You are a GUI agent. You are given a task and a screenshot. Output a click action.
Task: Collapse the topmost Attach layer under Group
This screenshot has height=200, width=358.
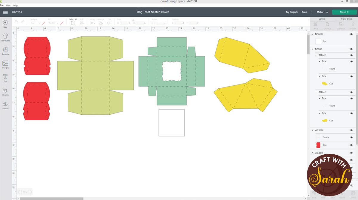pyautogui.click(x=316, y=55)
